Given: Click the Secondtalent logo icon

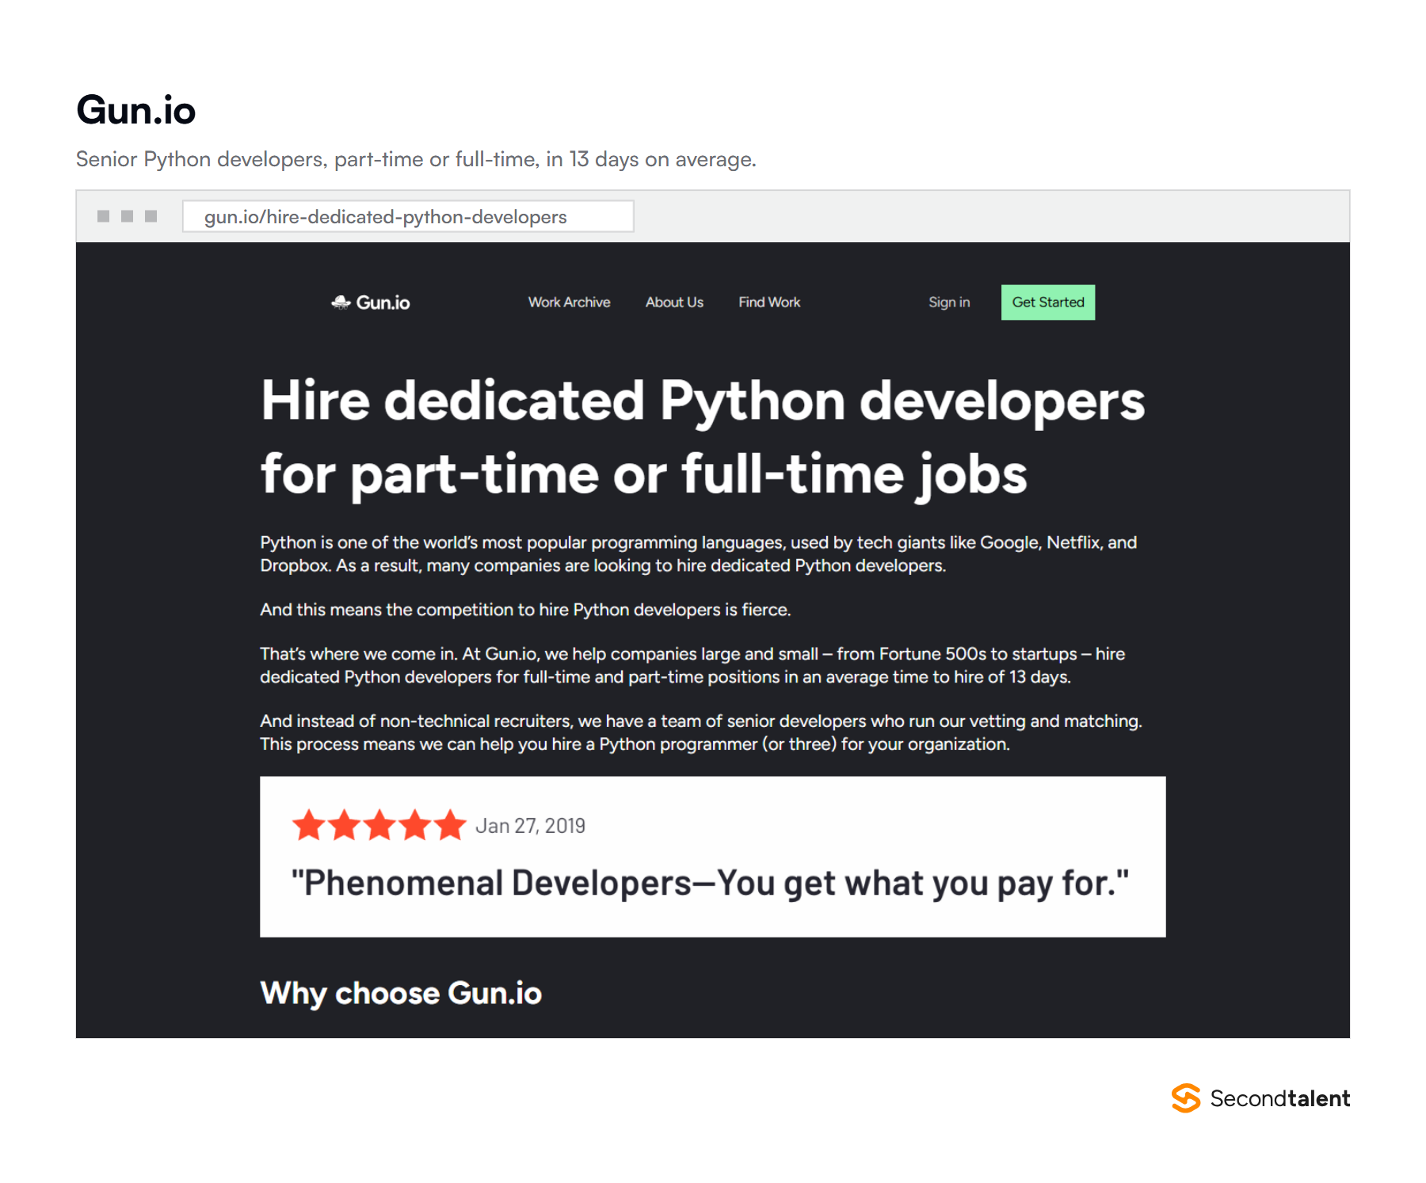Looking at the screenshot, I should pyautogui.click(x=1186, y=1098).
